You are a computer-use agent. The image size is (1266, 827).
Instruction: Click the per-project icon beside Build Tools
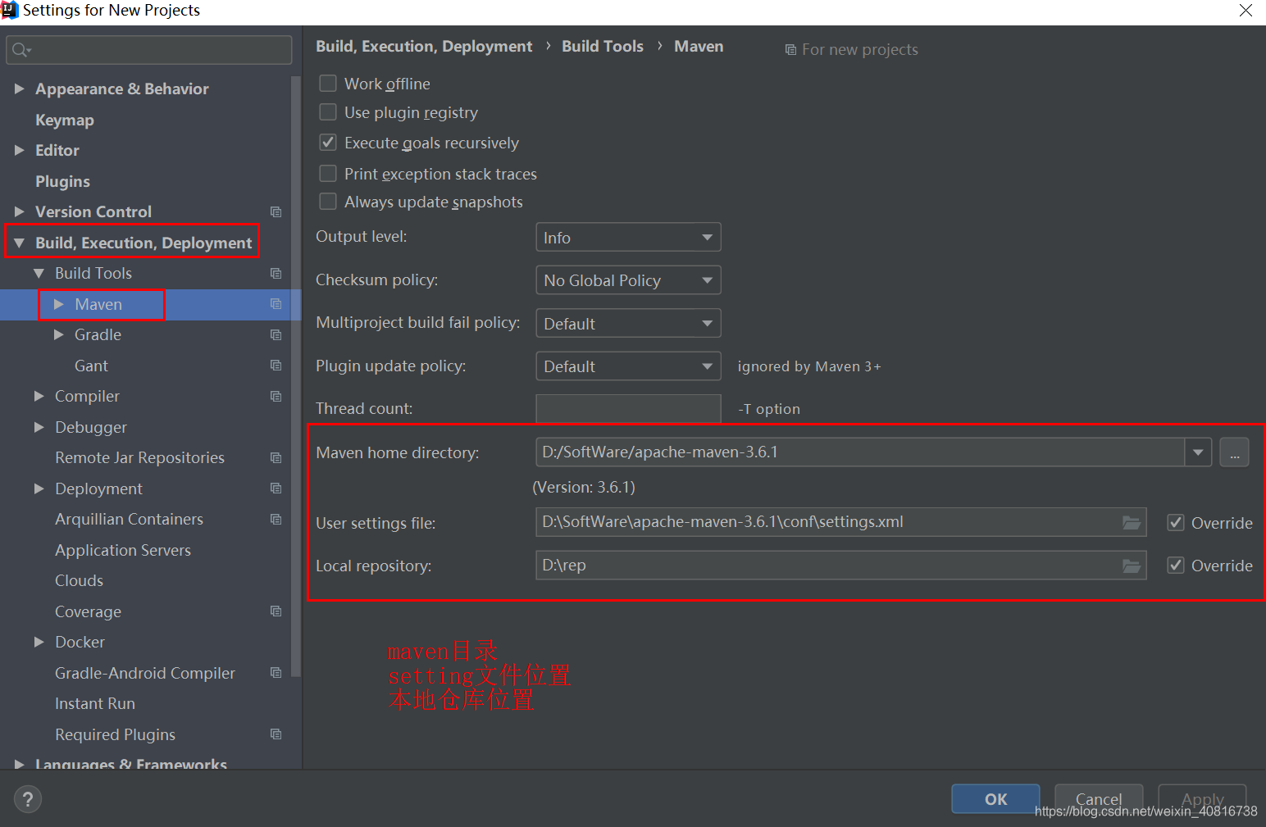click(276, 274)
